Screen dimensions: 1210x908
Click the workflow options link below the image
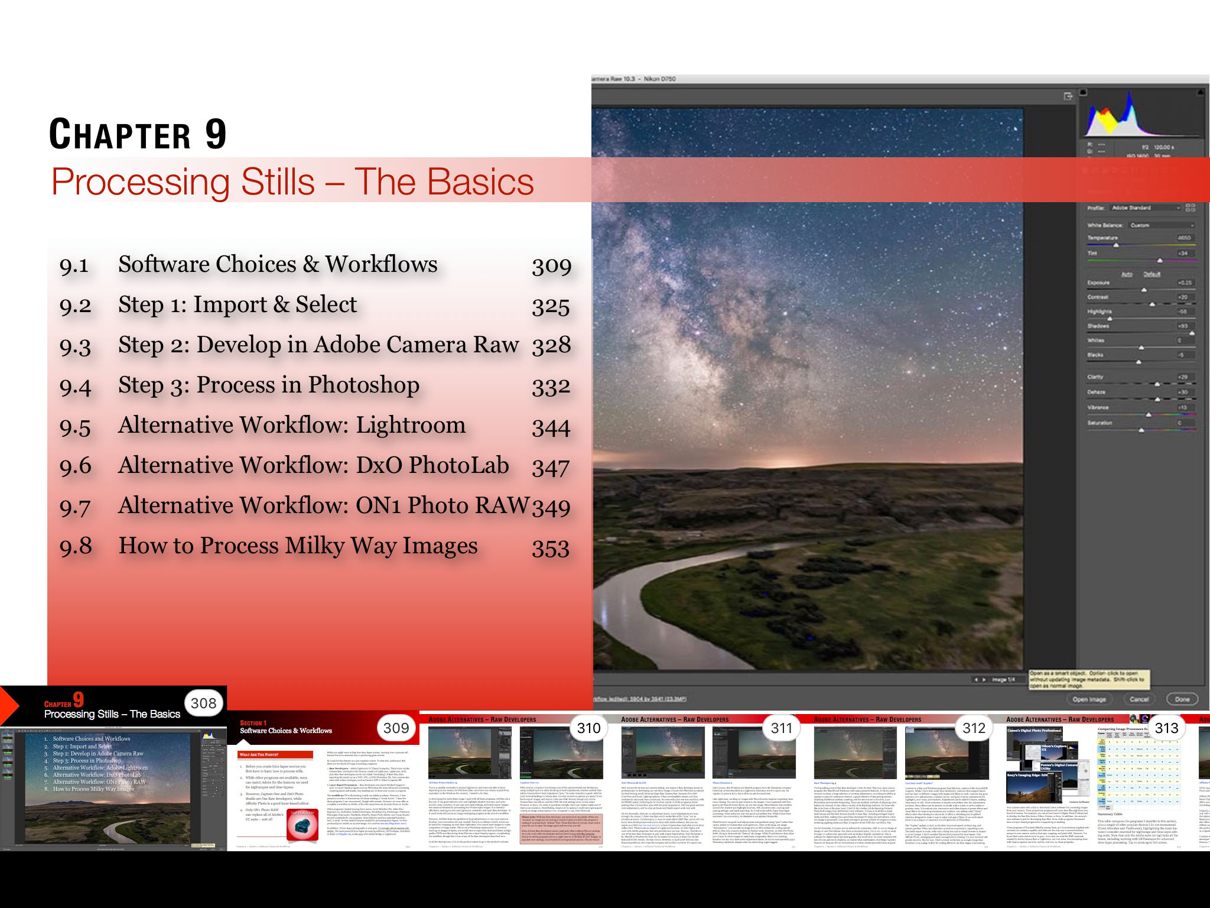click(640, 699)
